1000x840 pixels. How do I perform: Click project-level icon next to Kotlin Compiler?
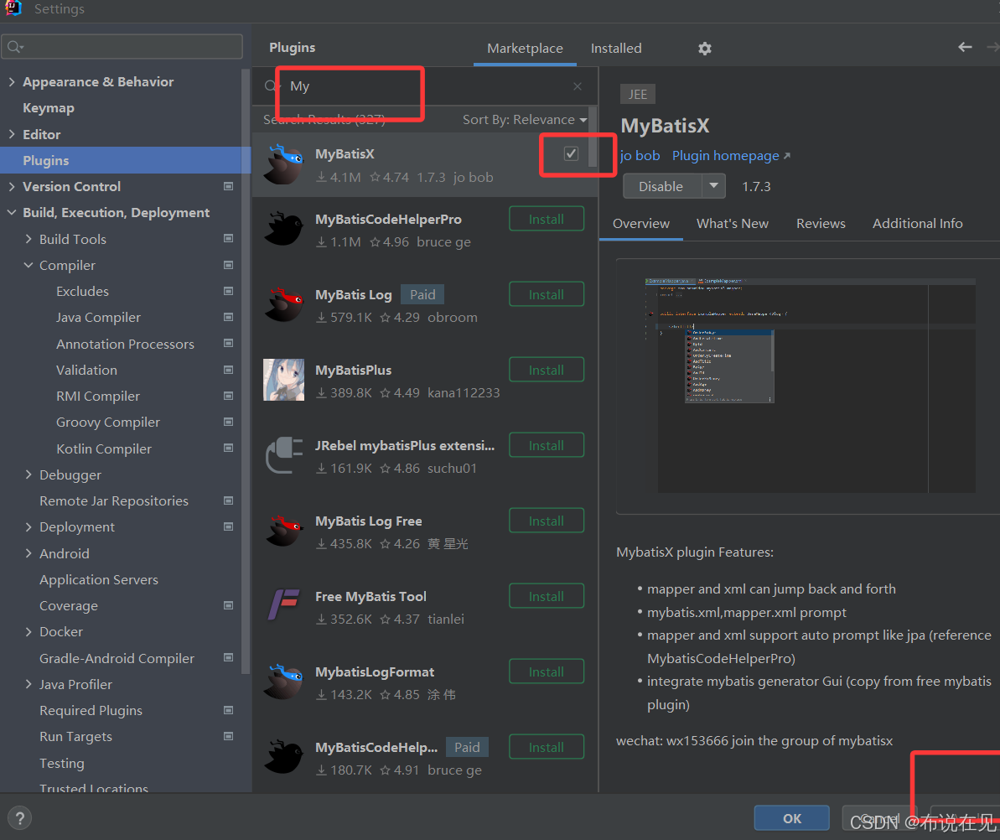coord(228,449)
